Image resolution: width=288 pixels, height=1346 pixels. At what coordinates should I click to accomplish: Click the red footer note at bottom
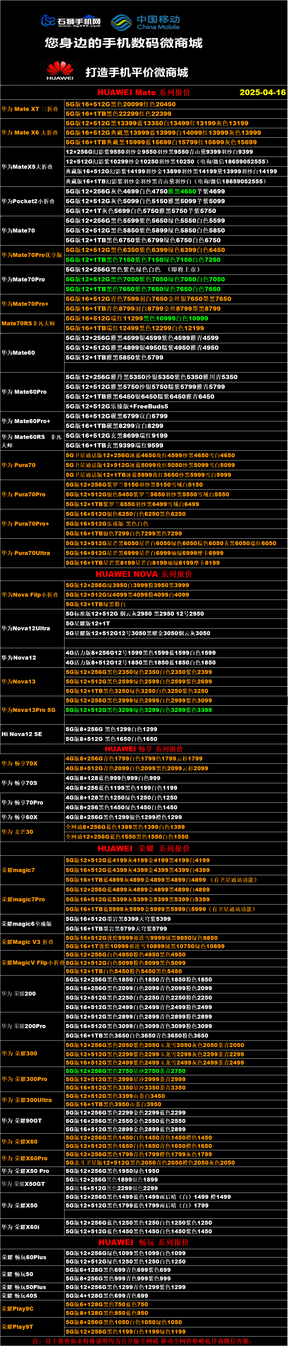[143, 1341]
